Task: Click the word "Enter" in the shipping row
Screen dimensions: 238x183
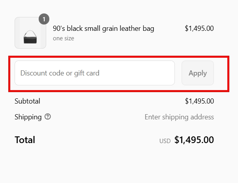Action: point(153,117)
